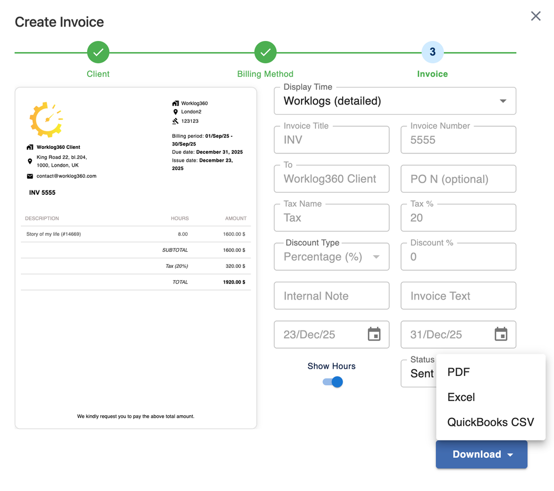Click the envelope icon beside contact email

coord(30,176)
